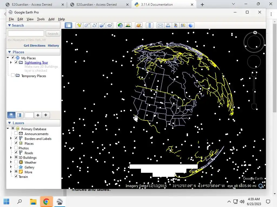Add a polygon from the toolbar
The height and width of the screenshot is (207, 277).
(87, 25)
